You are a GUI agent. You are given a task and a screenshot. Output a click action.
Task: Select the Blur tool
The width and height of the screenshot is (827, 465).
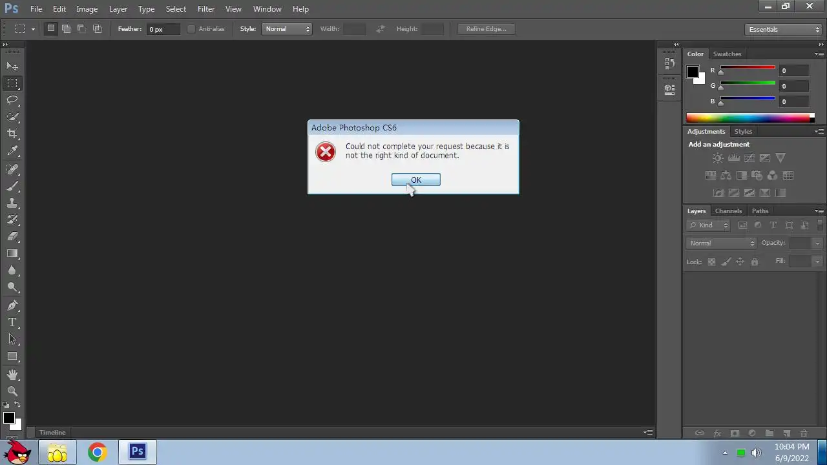(12, 270)
